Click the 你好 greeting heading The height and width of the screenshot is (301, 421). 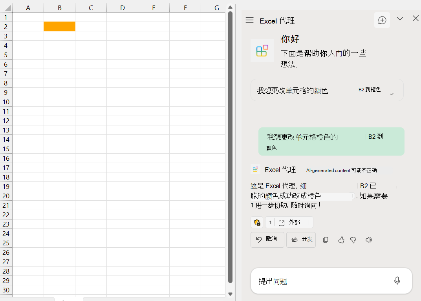tap(290, 39)
